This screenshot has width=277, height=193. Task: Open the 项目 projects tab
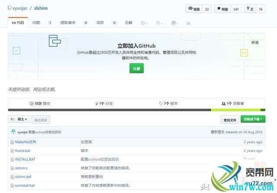pos(100,23)
